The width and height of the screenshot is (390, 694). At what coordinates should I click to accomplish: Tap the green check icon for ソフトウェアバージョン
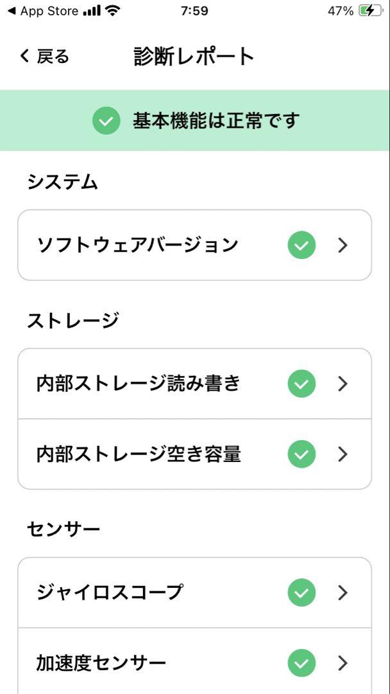(x=301, y=245)
